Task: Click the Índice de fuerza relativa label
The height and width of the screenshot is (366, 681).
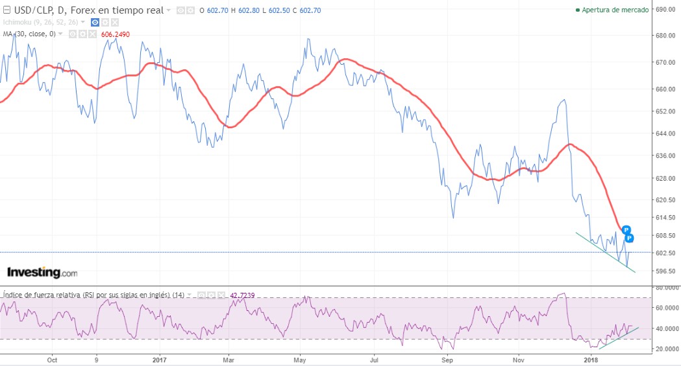Action: point(93,295)
